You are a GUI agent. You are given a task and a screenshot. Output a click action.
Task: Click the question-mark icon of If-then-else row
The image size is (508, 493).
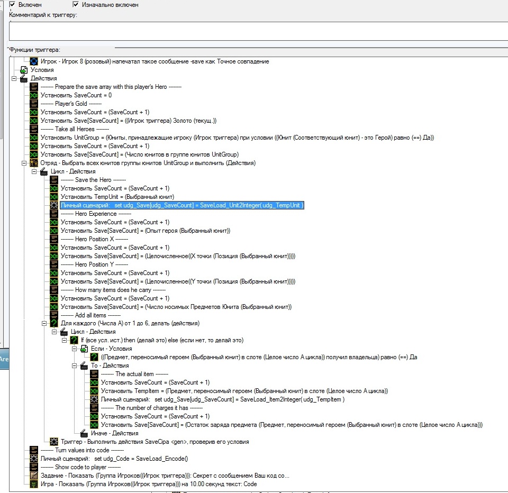[74, 340]
